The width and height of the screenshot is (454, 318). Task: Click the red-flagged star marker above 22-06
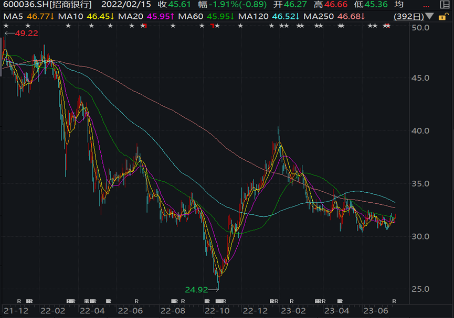point(143,26)
